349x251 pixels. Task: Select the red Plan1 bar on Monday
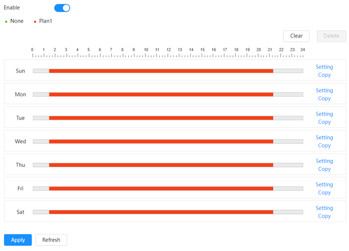coord(161,94)
